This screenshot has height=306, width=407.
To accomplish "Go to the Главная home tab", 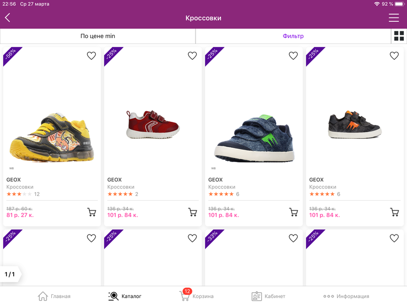I will [54, 296].
